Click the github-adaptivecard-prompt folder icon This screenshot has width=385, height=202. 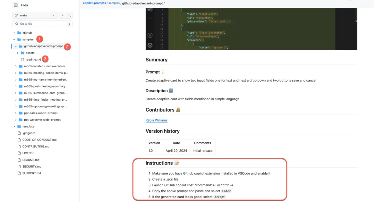point(21,46)
